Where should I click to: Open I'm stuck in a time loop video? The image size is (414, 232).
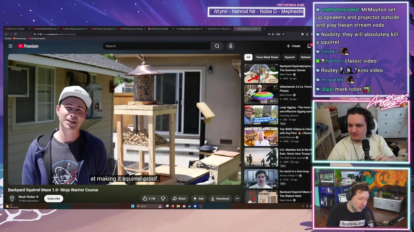click(x=261, y=178)
